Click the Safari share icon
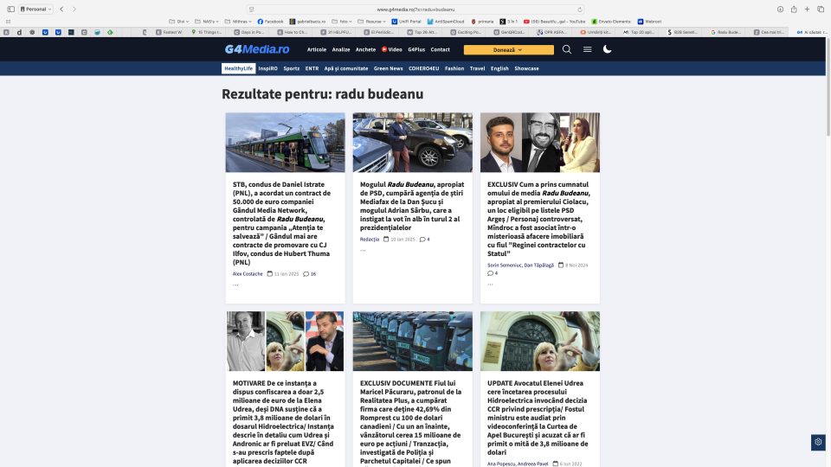831x467 pixels. pos(793,9)
